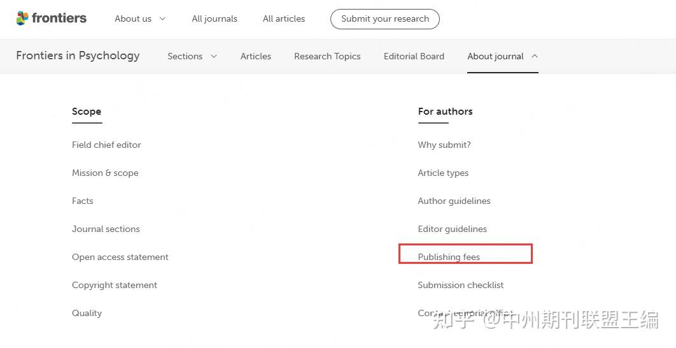The height and width of the screenshot is (348, 676).
Task: Select the Article types link
Action: 443,173
